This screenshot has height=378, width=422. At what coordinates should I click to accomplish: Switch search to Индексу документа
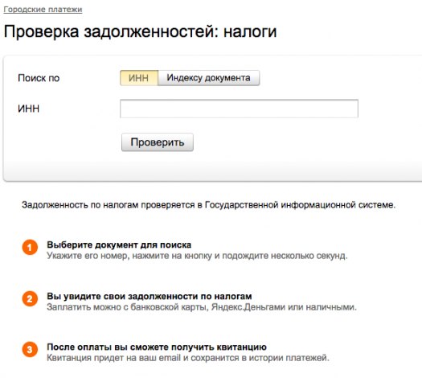click(208, 78)
